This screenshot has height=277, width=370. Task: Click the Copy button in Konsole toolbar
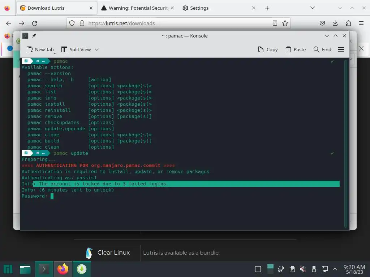(x=268, y=49)
